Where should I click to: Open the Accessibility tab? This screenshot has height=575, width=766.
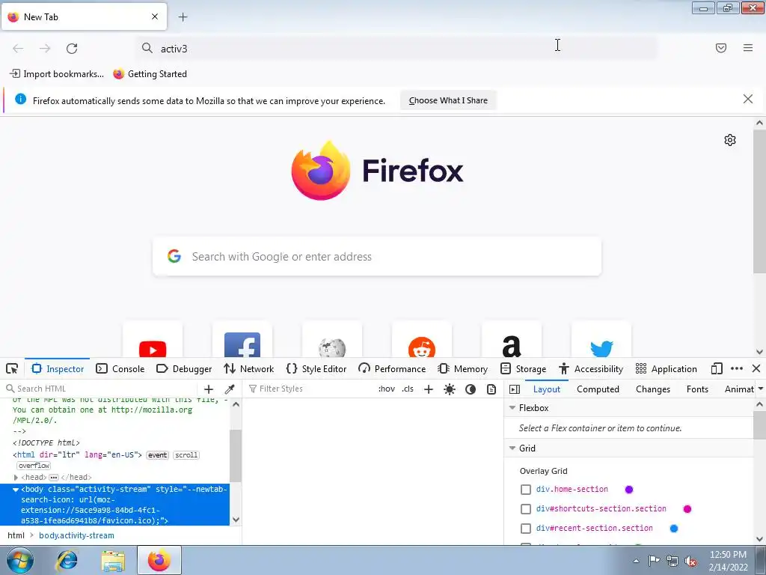(x=591, y=368)
